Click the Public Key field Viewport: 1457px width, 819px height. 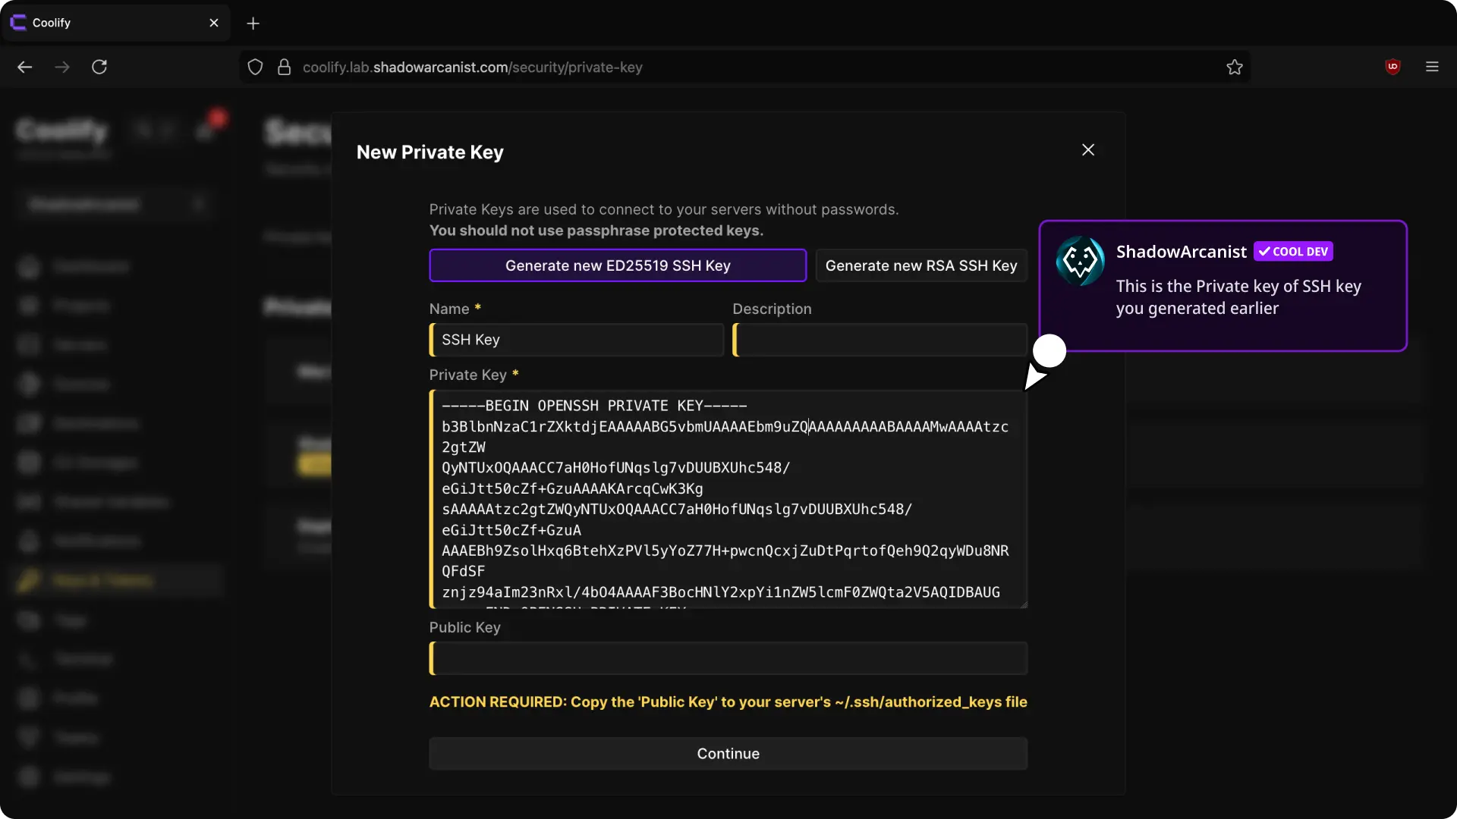(x=728, y=658)
